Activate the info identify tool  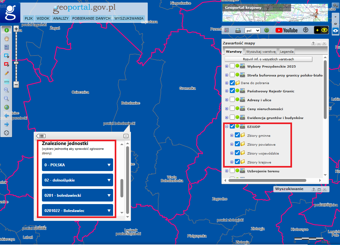click(x=6, y=30)
